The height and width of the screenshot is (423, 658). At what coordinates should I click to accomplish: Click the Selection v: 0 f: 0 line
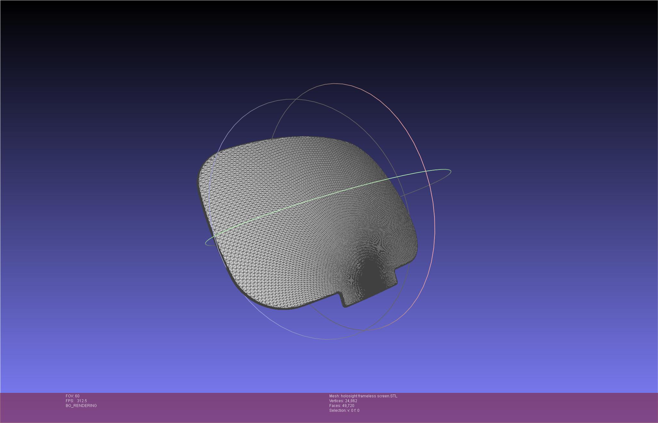pos(344,411)
